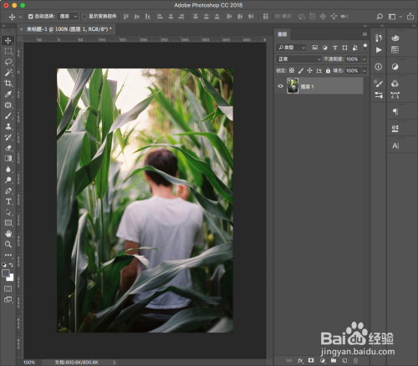Lock image pixels brush icon
The height and width of the screenshot is (366, 418).
[x=301, y=70]
